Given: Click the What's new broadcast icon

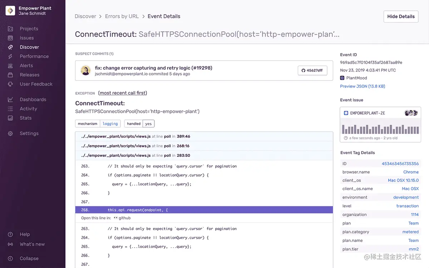Looking at the screenshot, I should pyautogui.click(x=10, y=244).
